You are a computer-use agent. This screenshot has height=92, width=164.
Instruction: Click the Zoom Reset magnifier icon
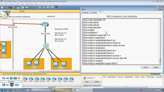coord(44,7)
